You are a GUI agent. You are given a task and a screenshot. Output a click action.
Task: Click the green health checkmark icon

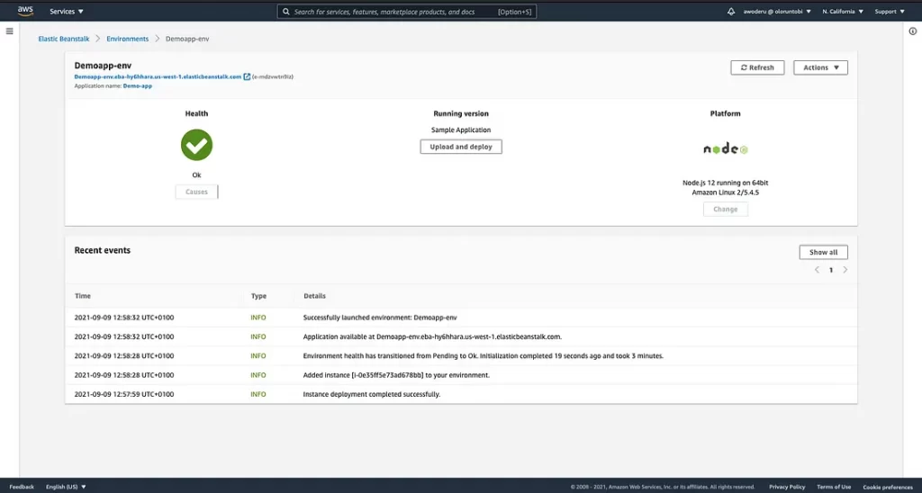(196, 144)
